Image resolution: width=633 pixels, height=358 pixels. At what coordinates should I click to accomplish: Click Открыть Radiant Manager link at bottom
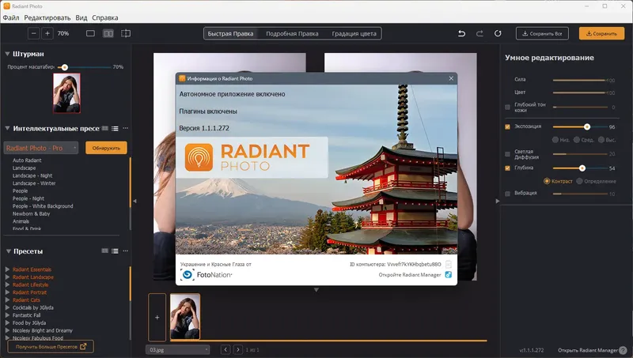point(587,350)
